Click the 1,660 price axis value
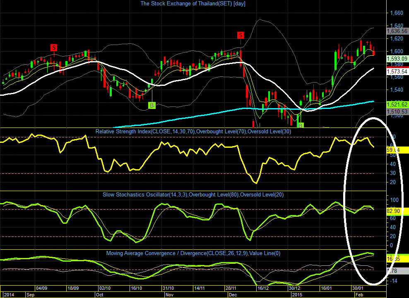Viewport: 409px width, 298px height. [x=397, y=13]
